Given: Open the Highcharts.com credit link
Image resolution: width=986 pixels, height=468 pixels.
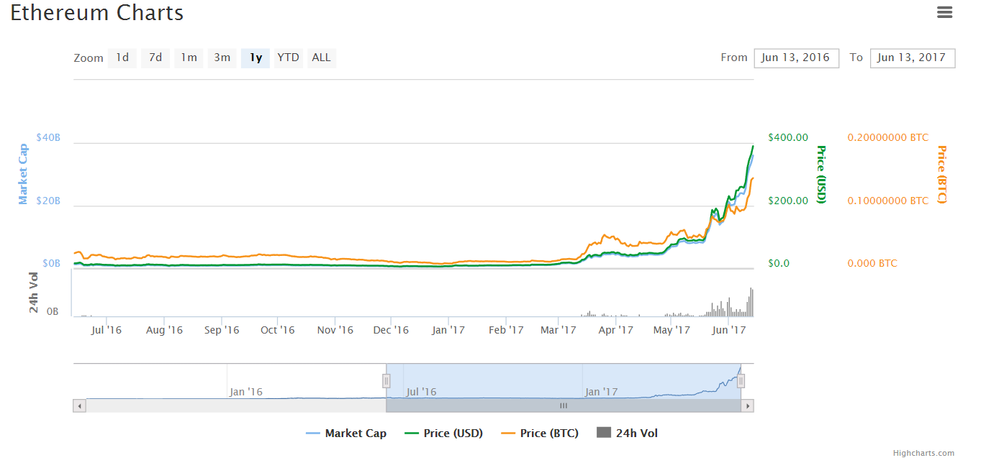Looking at the screenshot, I should click(x=923, y=453).
